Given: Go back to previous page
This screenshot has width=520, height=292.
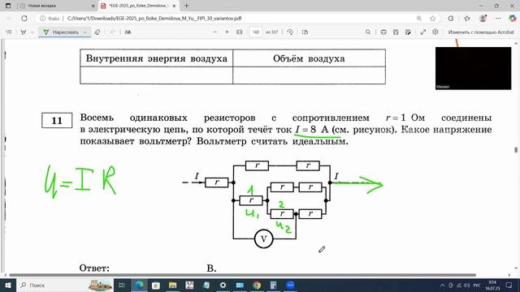Looking at the screenshot, I should 9,19.
